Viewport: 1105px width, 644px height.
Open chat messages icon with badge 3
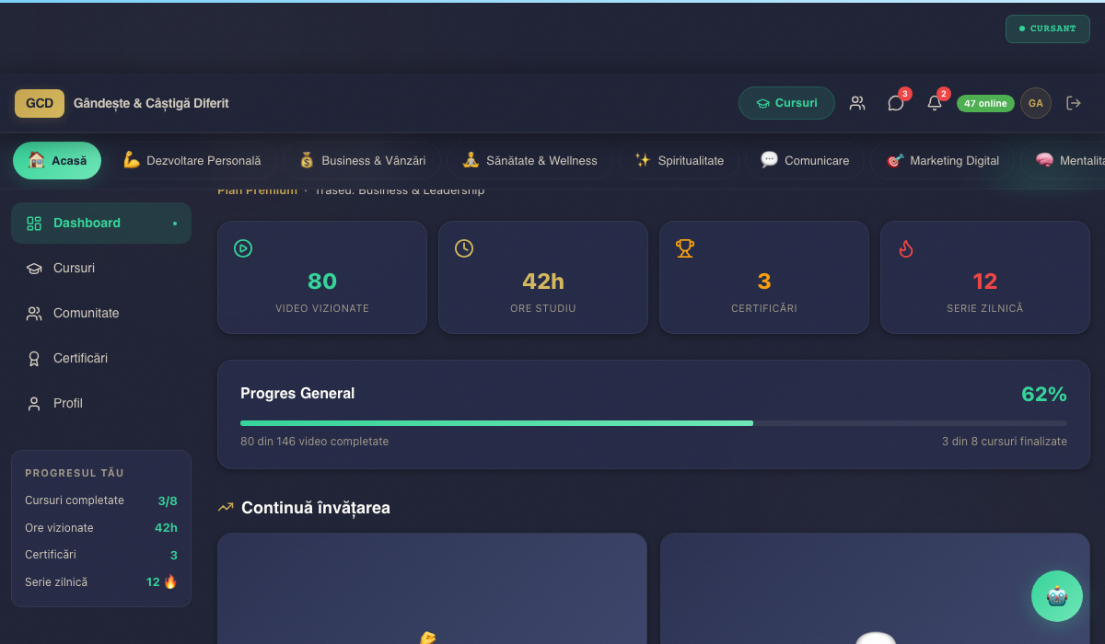(896, 103)
